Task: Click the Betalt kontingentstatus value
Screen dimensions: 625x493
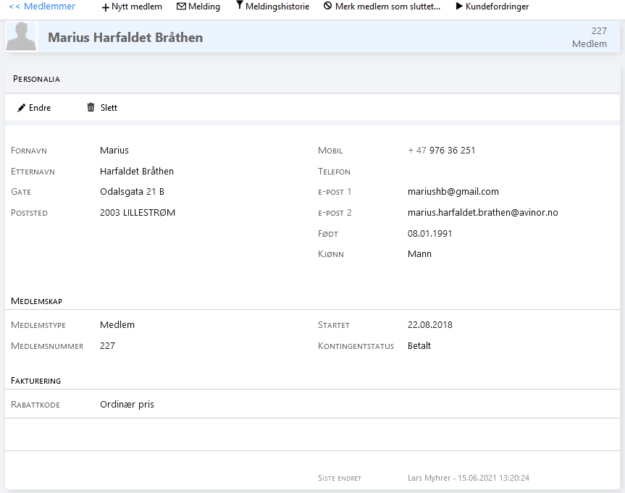Action: pyautogui.click(x=419, y=346)
